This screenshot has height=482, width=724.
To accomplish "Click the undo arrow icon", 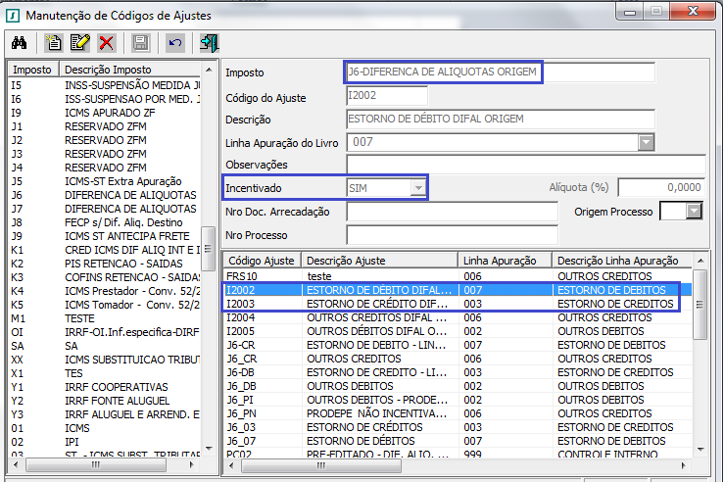I will tap(175, 43).
